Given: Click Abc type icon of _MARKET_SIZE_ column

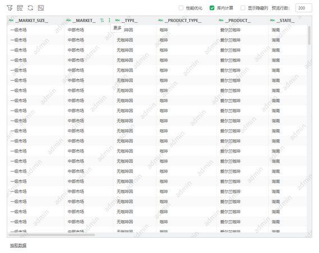Looking at the screenshot, I should coord(11,20).
